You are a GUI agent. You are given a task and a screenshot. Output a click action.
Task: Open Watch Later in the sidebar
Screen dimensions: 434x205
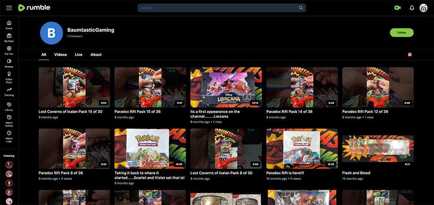click(x=9, y=136)
